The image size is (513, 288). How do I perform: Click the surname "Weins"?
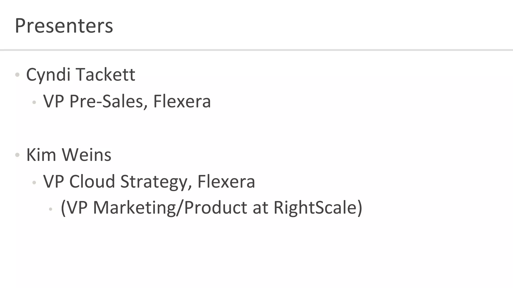click(x=86, y=155)
